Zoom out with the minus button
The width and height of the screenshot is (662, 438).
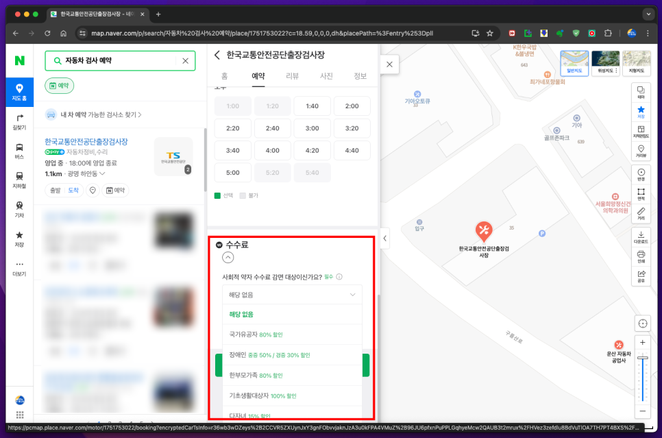point(643,411)
